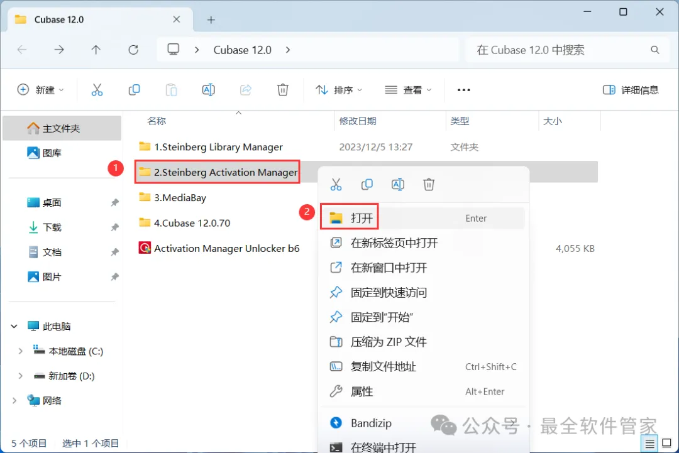Viewport: 679px width, 453px height.
Task: Unpin 桌面 via its pin icon
Action: coord(114,202)
